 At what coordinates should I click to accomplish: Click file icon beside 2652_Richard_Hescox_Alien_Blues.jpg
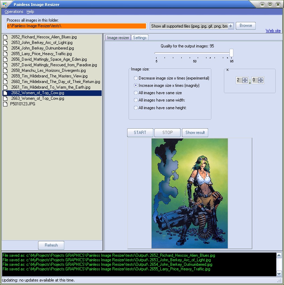coord(6,37)
